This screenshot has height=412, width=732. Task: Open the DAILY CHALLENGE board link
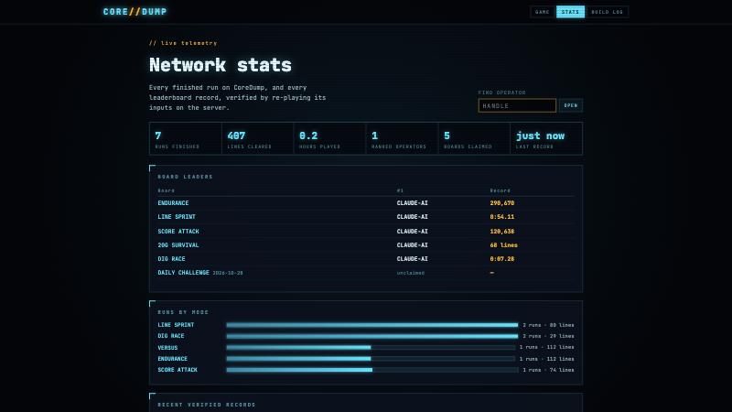pos(184,273)
